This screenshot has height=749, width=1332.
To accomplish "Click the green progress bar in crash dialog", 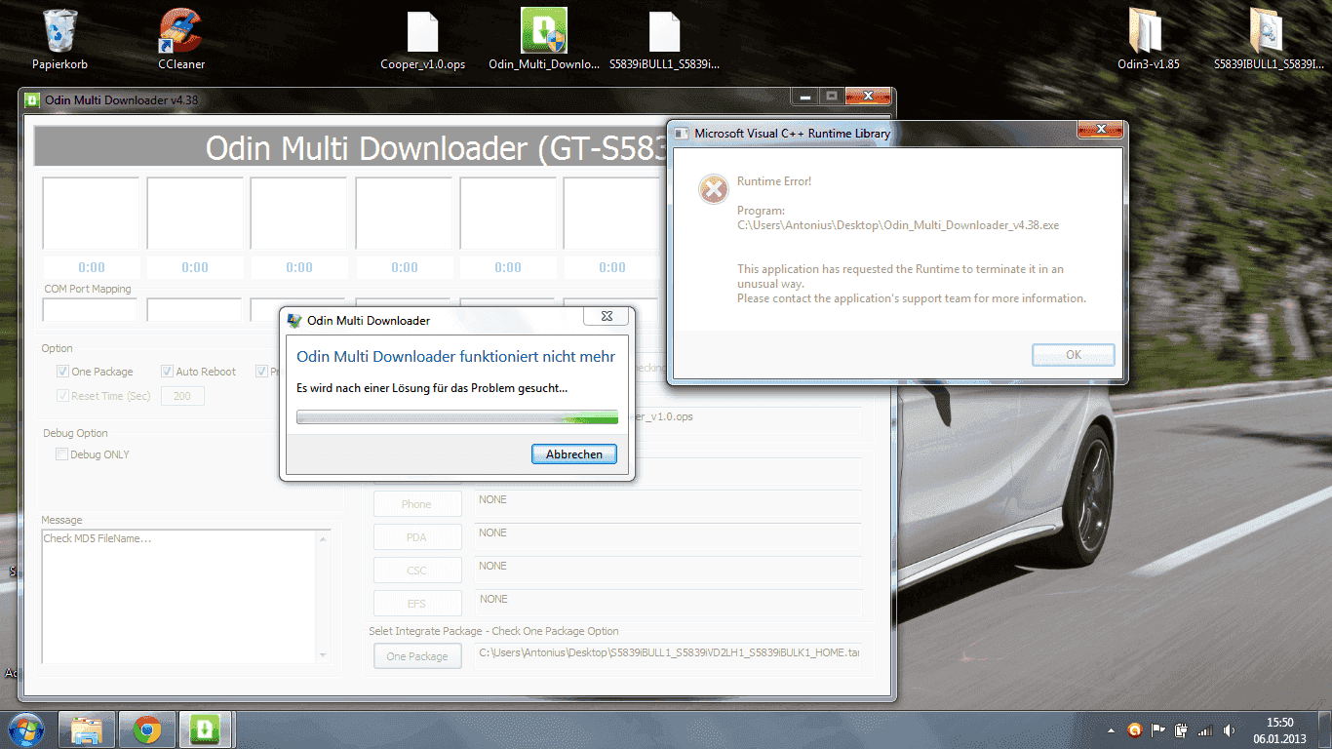I will tap(457, 417).
